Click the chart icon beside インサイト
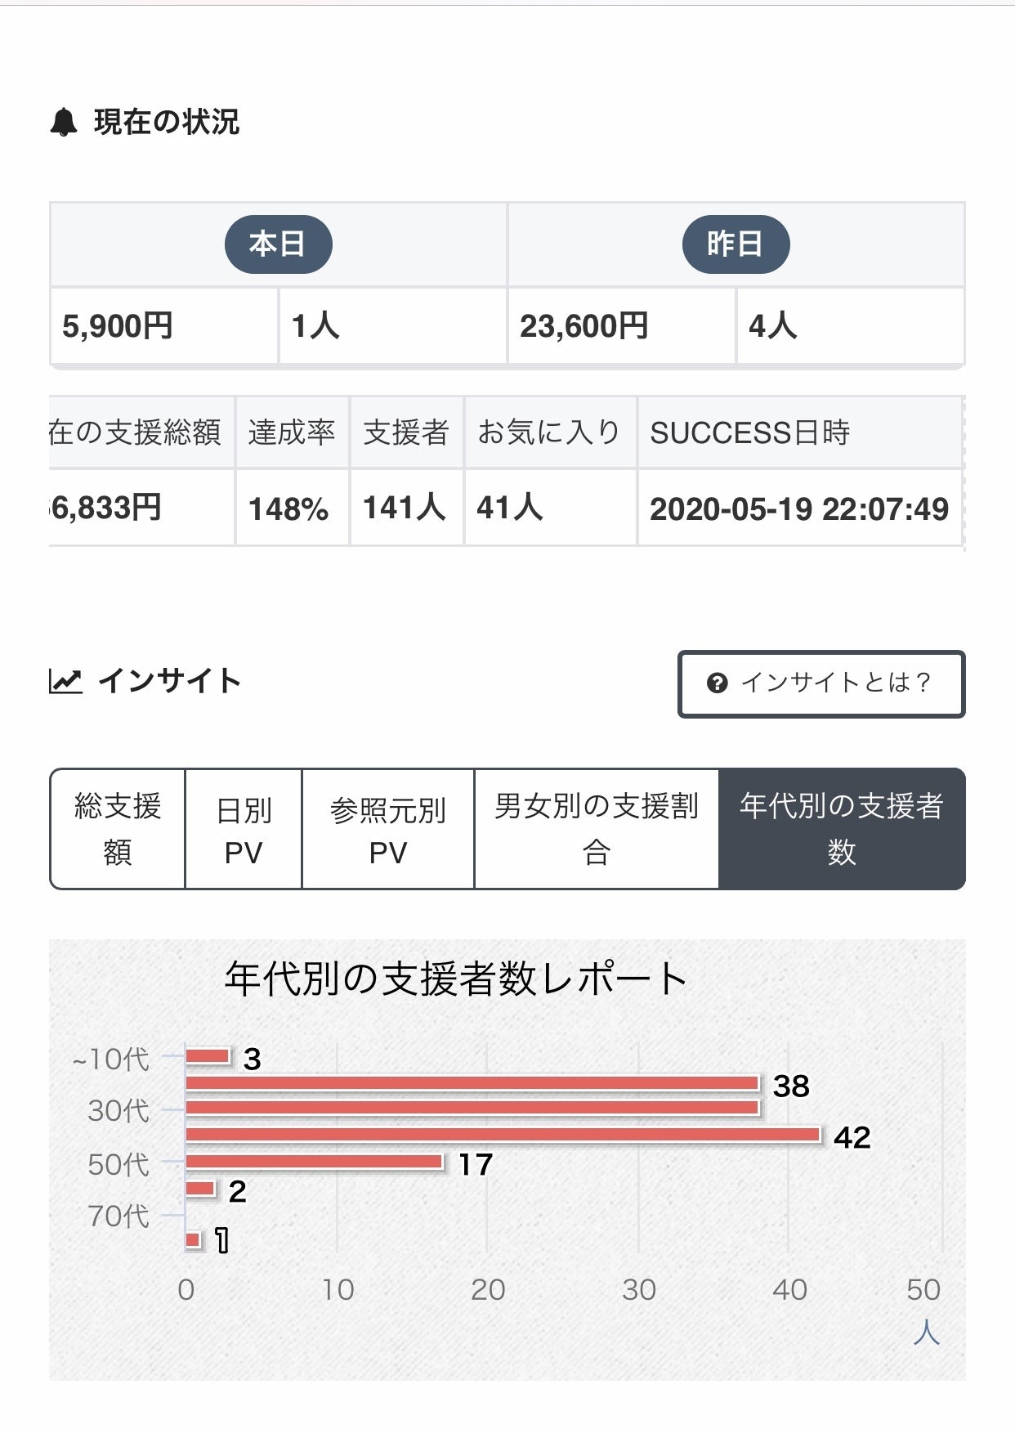The height and width of the screenshot is (1429, 1015). click(x=65, y=681)
